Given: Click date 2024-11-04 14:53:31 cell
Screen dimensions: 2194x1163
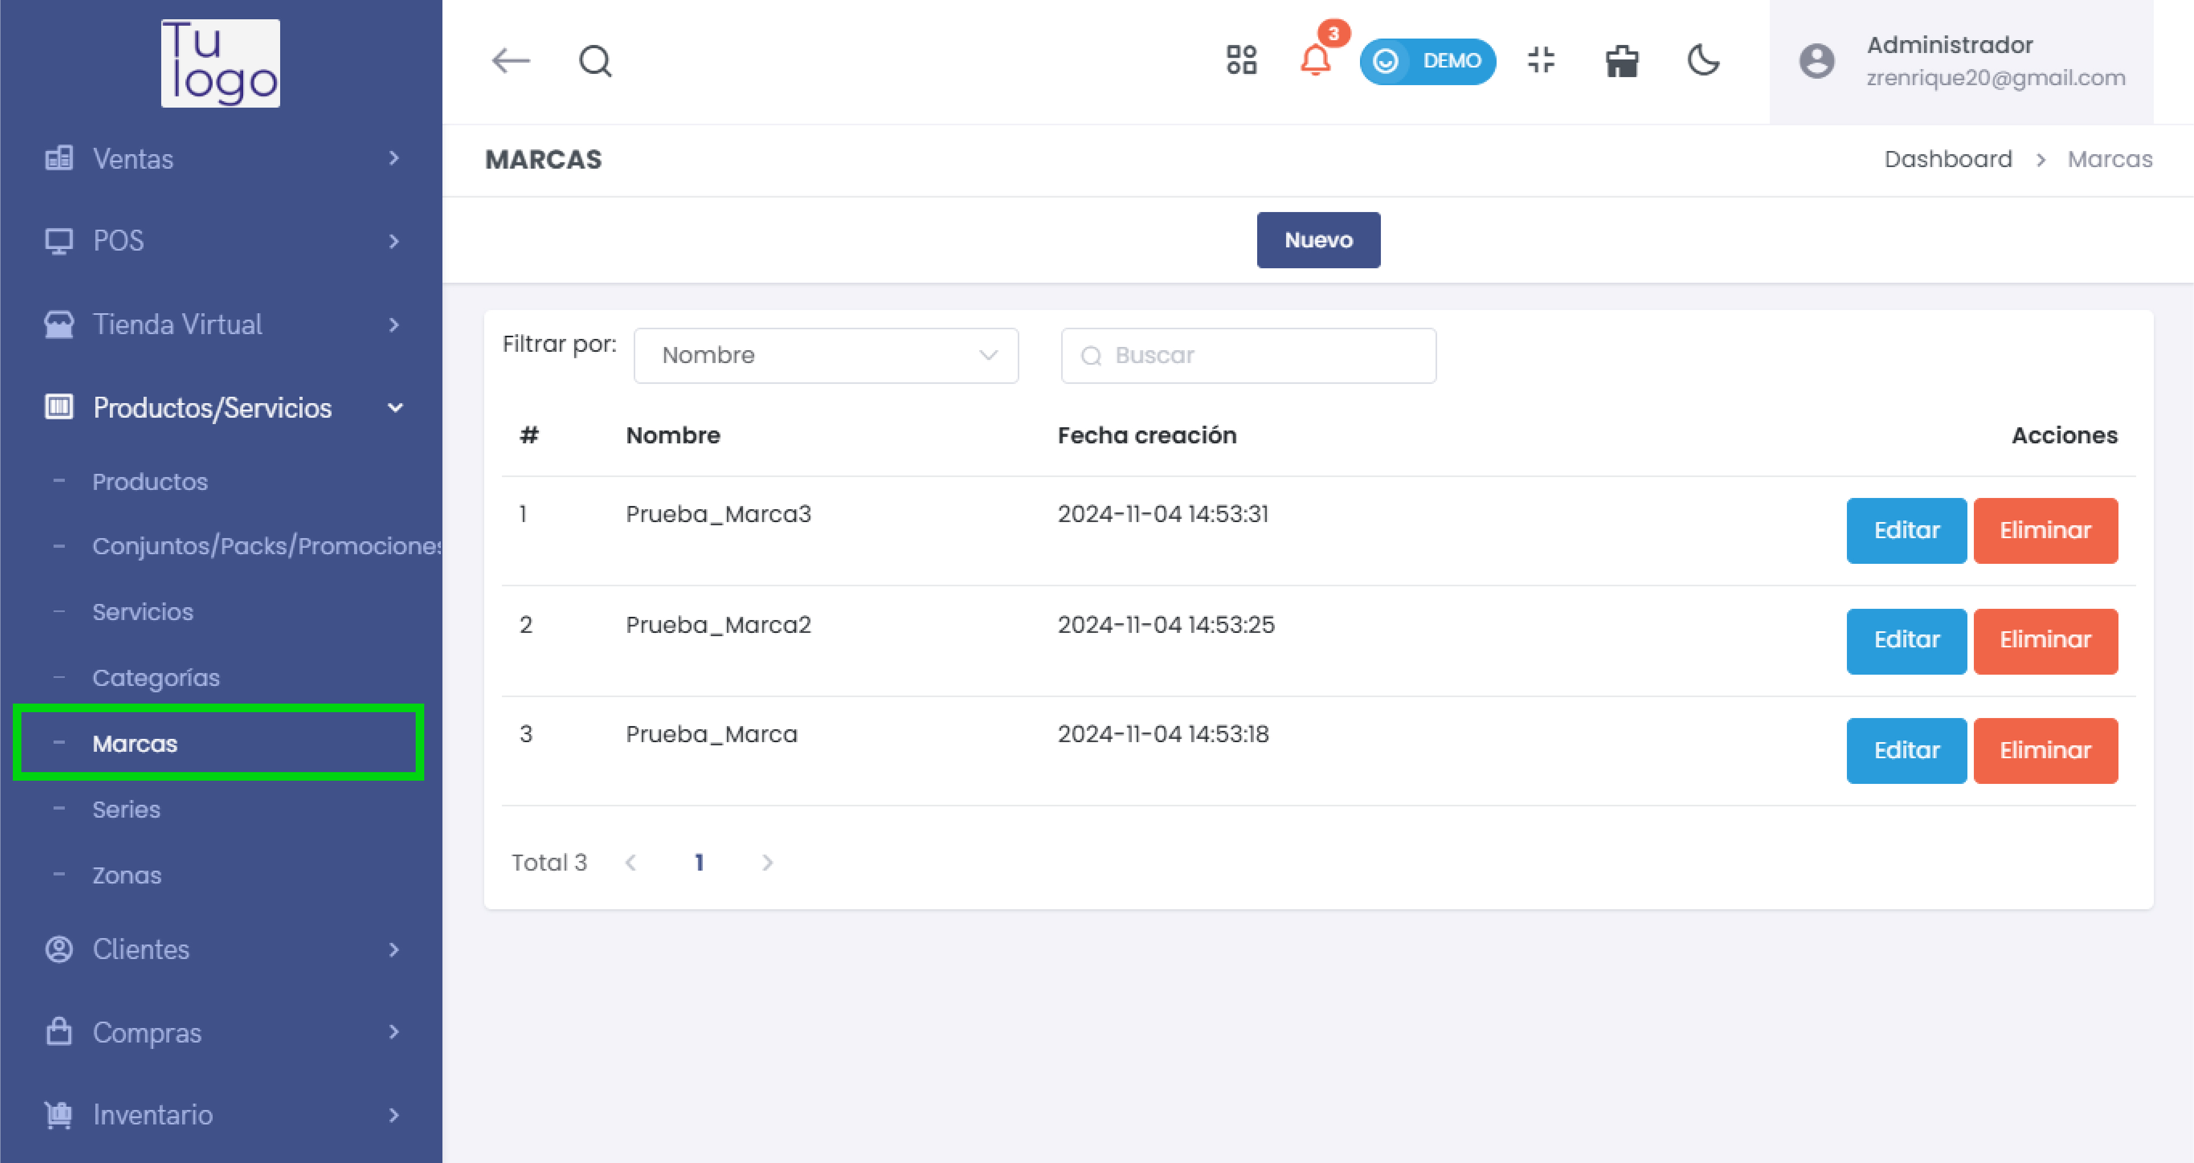Looking at the screenshot, I should (x=1162, y=514).
